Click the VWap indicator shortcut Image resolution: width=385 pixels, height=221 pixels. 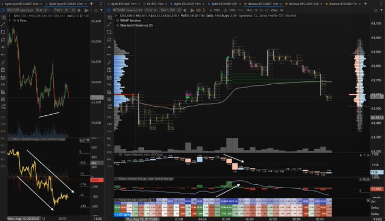[274, 10]
